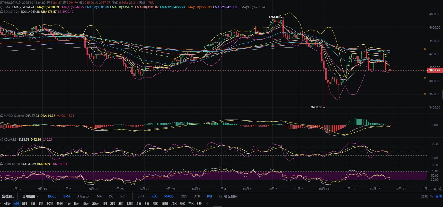
Task: Open the community indicators external-link icon
Action: tap(220, 196)
